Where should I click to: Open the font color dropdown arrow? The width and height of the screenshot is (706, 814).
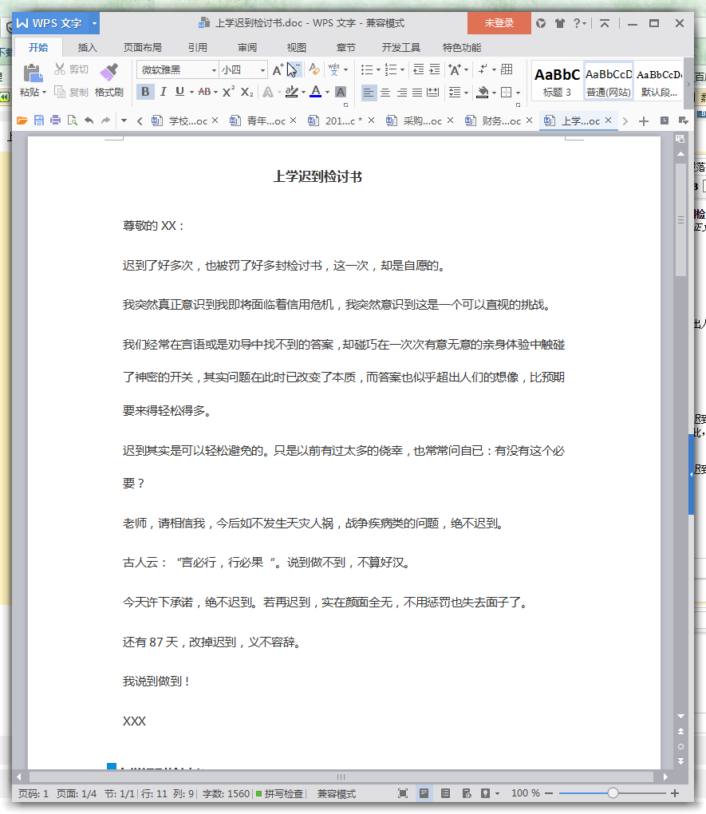[327, 93]
